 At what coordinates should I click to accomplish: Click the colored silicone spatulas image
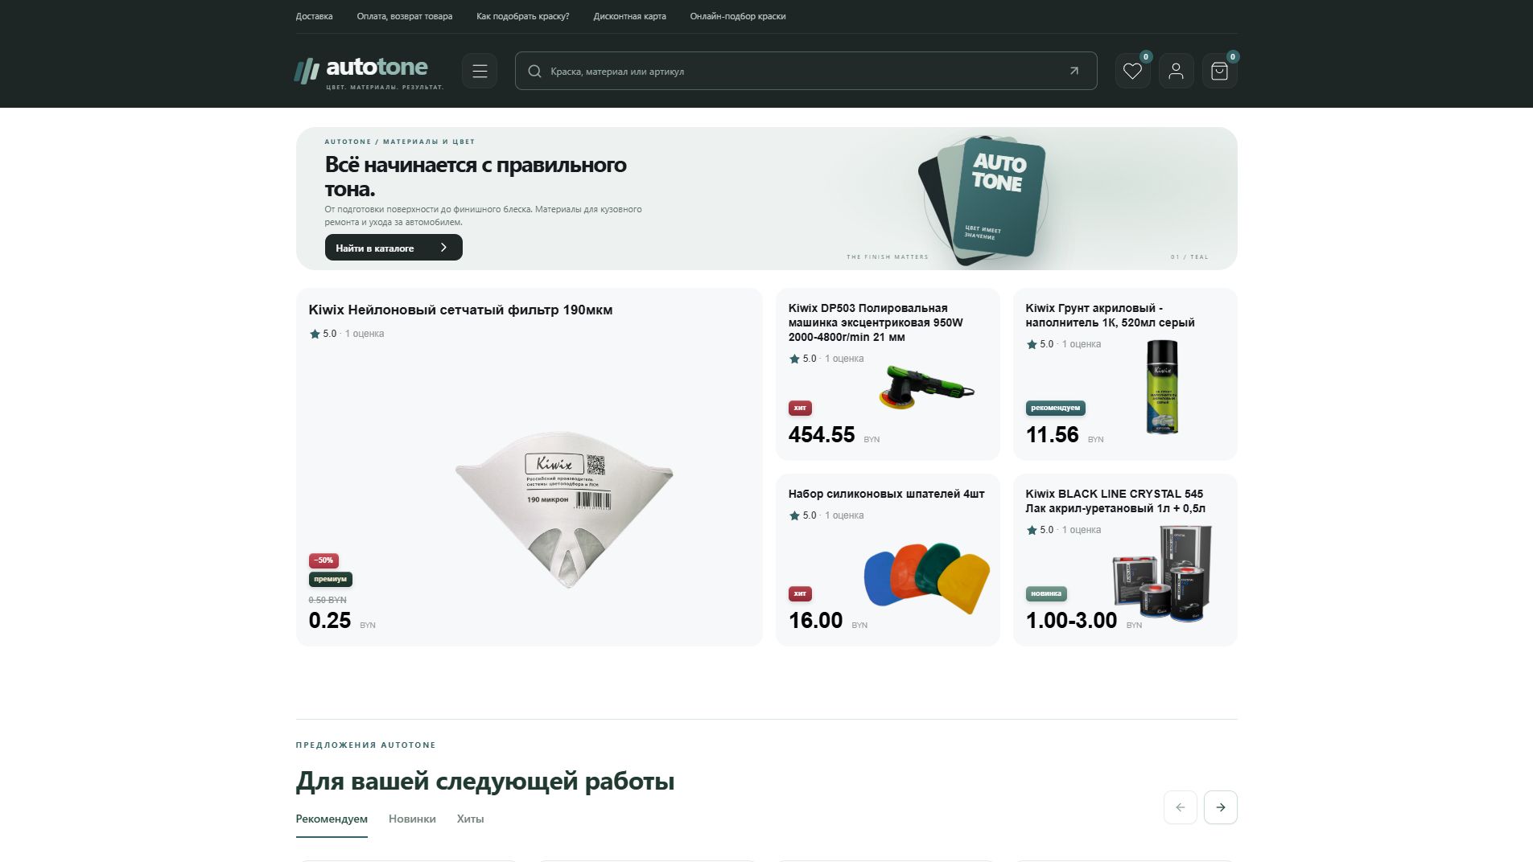(927, 577)
